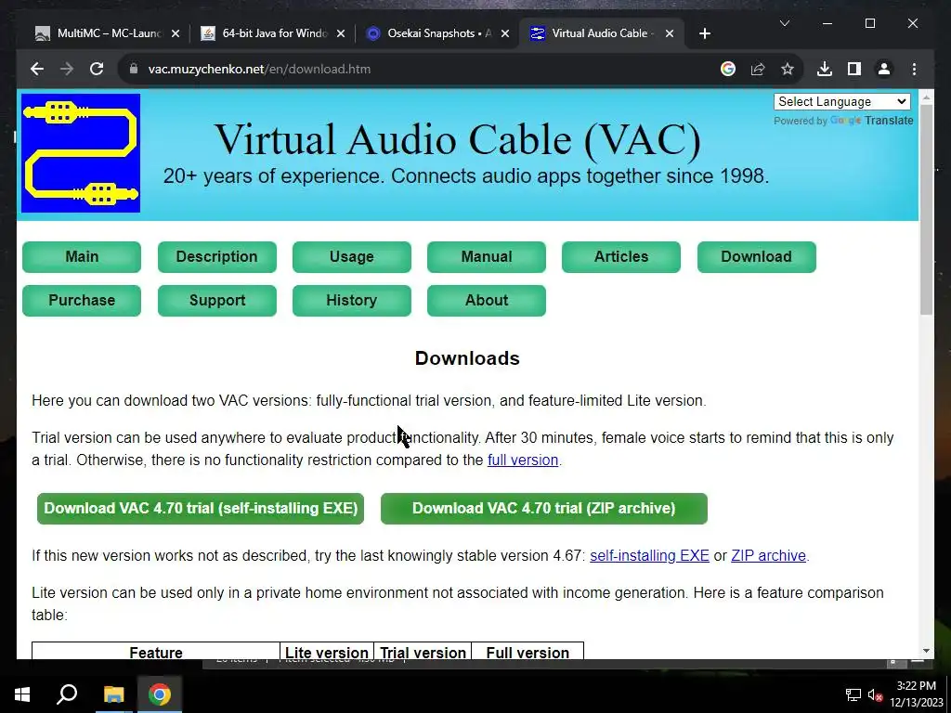Click the address bar URL

click(x=259, y=69)
